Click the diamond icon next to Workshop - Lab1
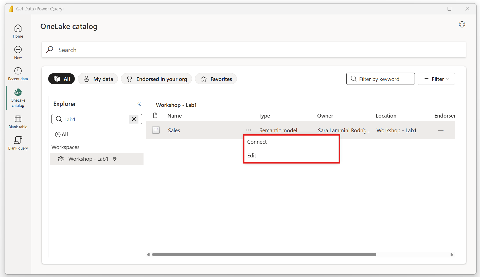 pyautogui.click(x=115, y=159)
